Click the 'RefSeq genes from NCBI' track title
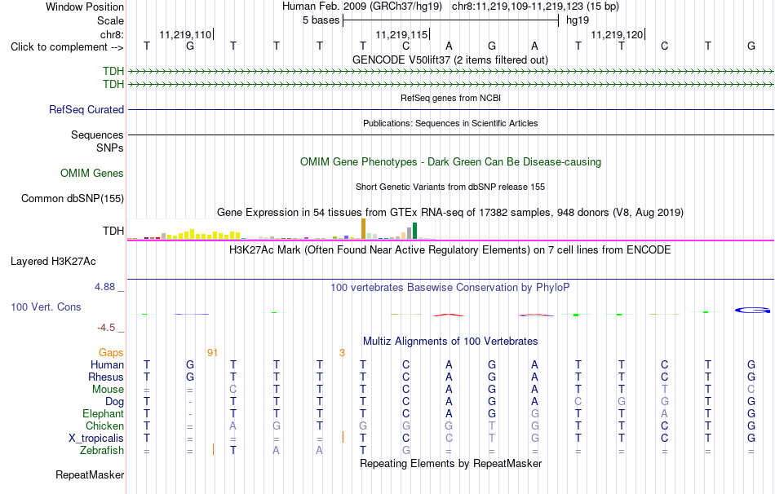 point(450,98)
